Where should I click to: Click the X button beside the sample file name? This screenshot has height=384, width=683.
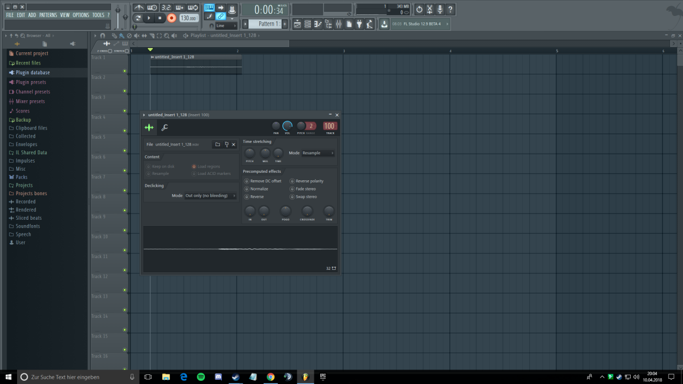[x=233, y=145]
